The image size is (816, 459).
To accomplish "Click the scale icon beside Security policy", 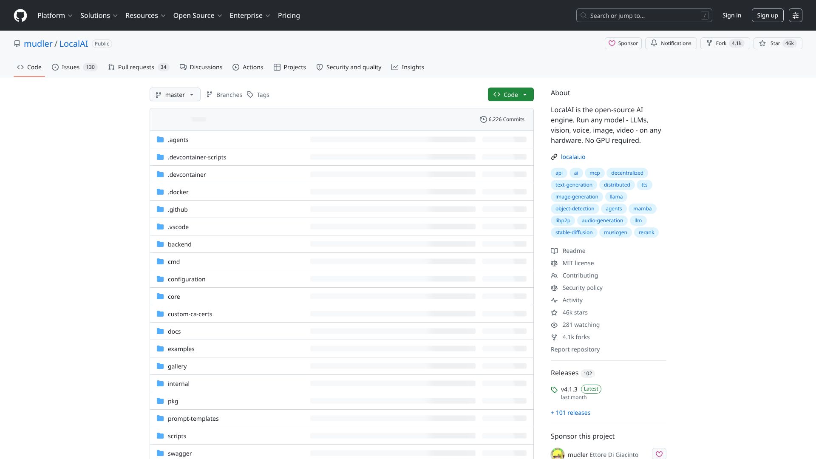I will (x=554, y=288).
